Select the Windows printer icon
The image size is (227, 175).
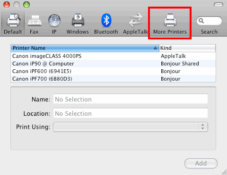point(78,20)
